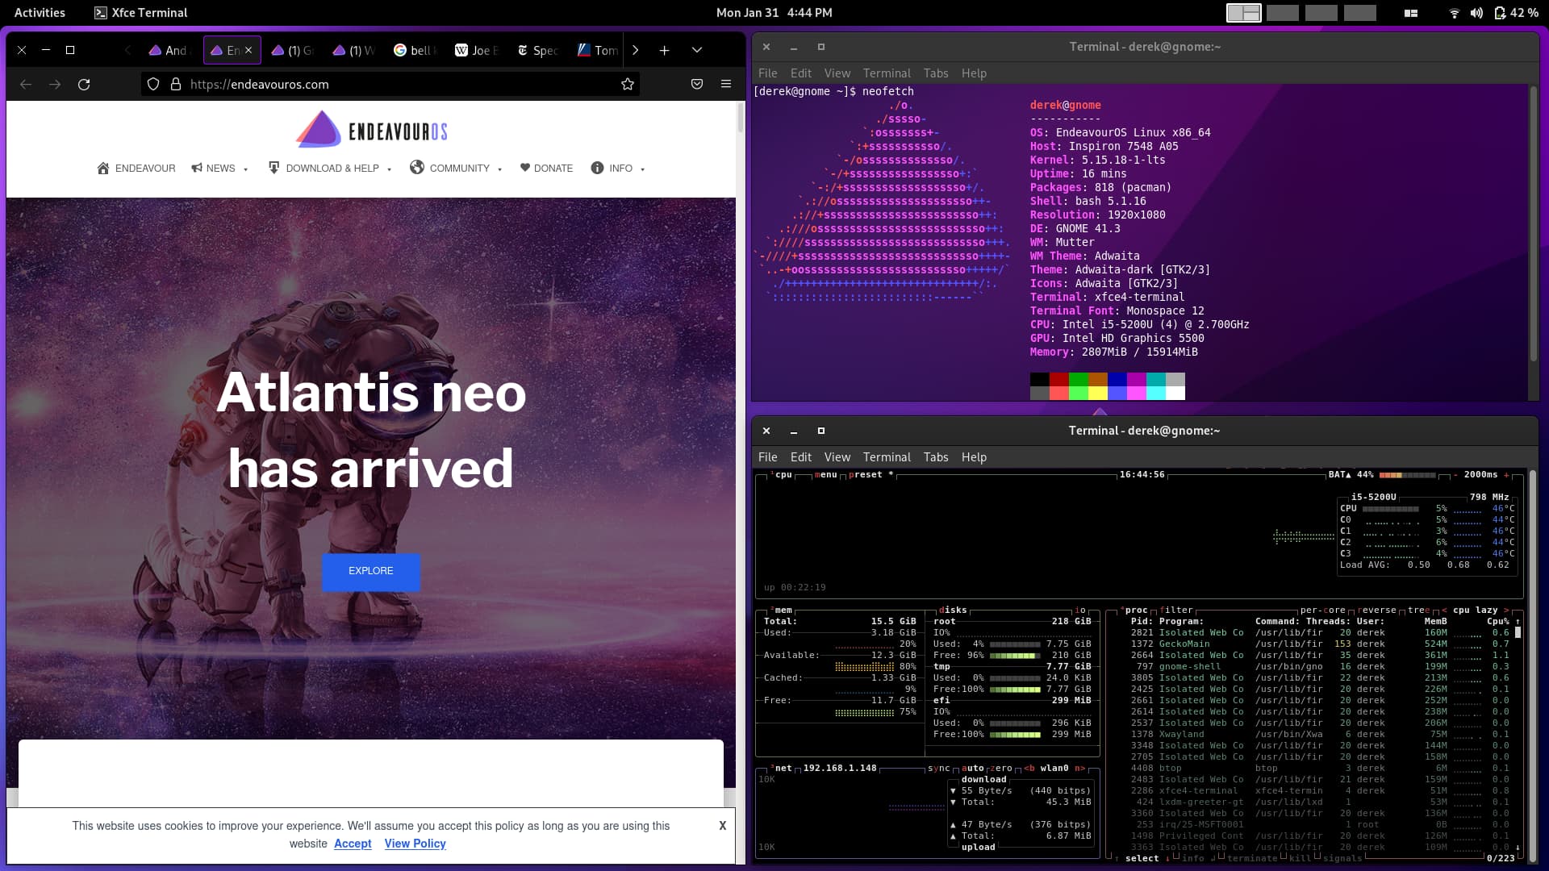This screenshot has width=1549, height=871.
Task: Click the EndeavourOS logo on the webpage
Action: 371,129
